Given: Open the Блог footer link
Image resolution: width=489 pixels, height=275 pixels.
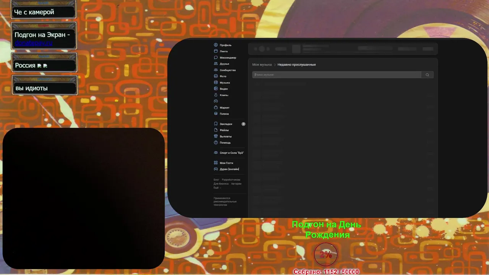Looking at the screenshot, I should point(216,180).
